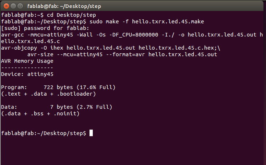Click the block cursor at the prompt
Viewport: 266px width, 165px height.
(91, 133)
